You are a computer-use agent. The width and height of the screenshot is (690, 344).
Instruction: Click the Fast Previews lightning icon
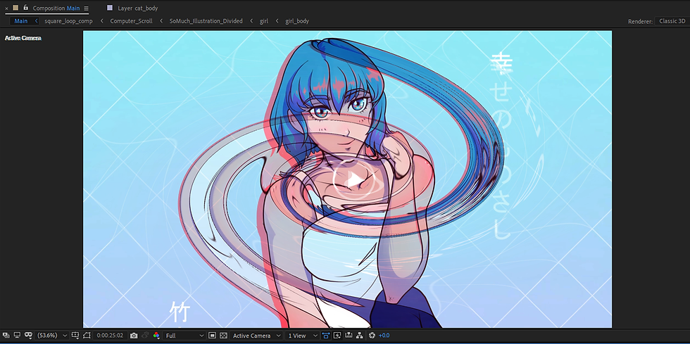[337, 336]
